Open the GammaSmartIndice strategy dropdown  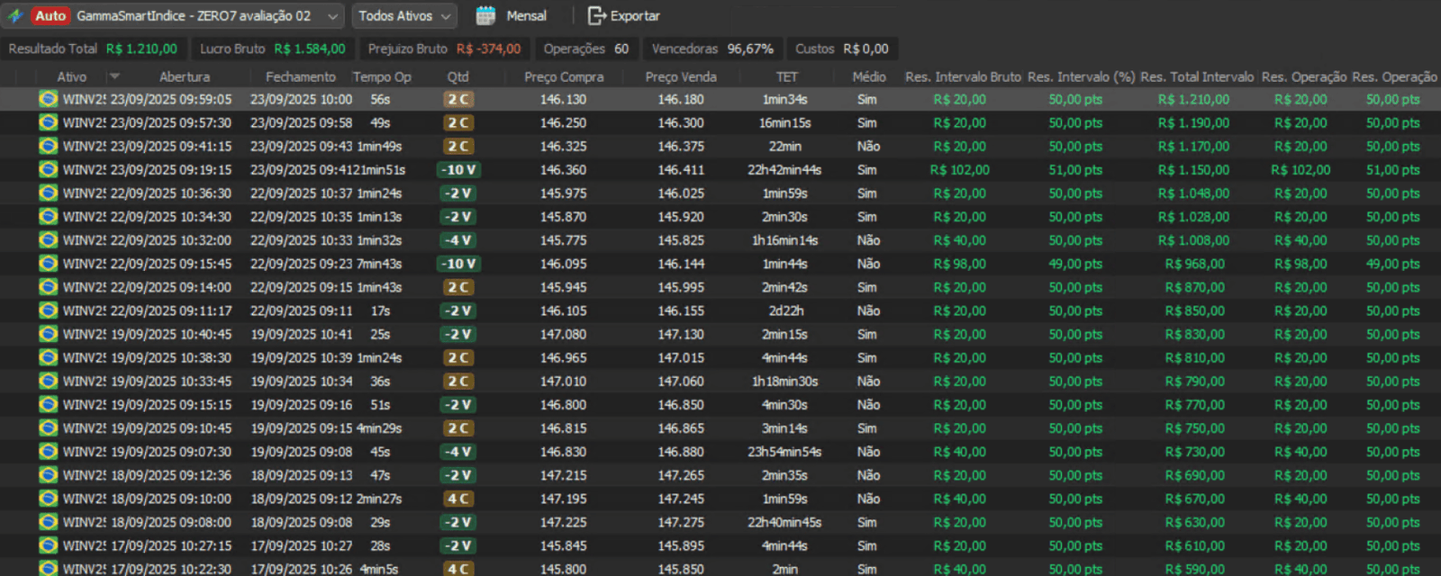coord(333,16)
